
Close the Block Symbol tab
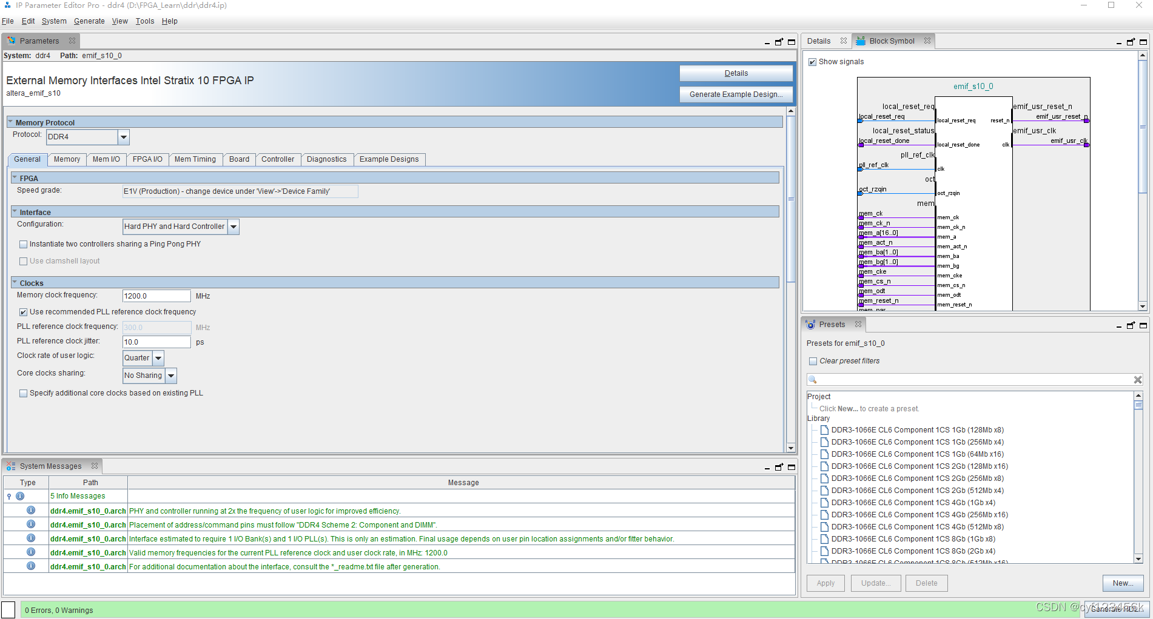[927, 41]
